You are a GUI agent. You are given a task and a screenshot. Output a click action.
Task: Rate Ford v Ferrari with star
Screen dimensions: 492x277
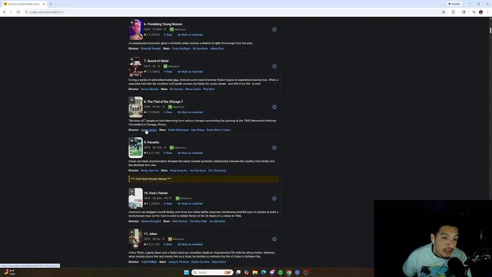tap(168, 204)
